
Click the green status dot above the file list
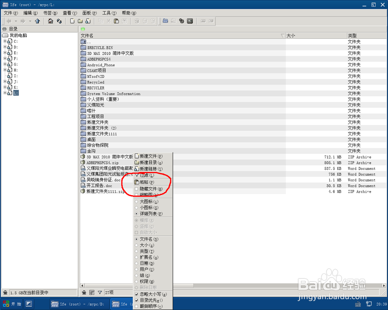click(83, 29)
